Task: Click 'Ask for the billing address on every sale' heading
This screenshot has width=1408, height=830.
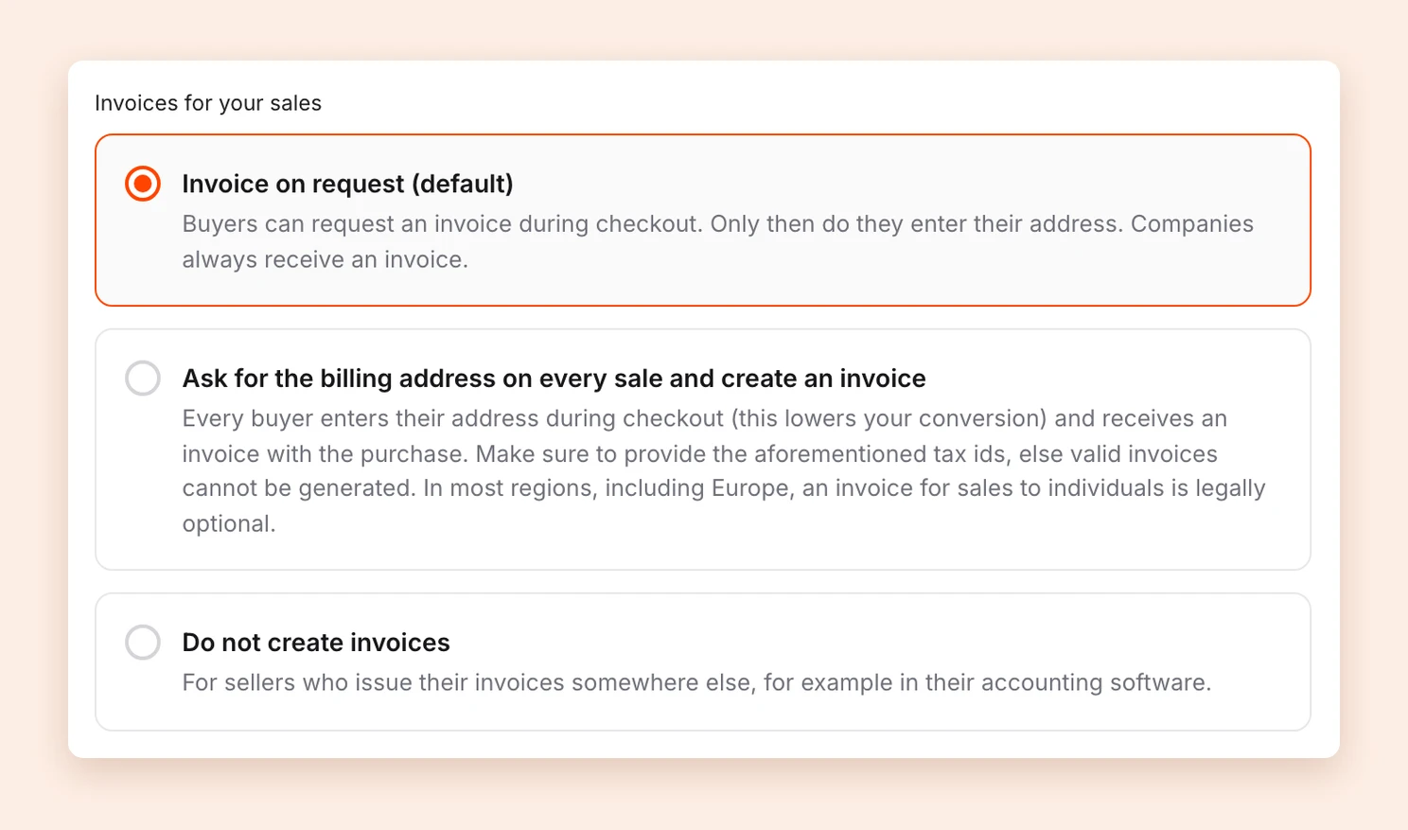Action: point(554,379)
